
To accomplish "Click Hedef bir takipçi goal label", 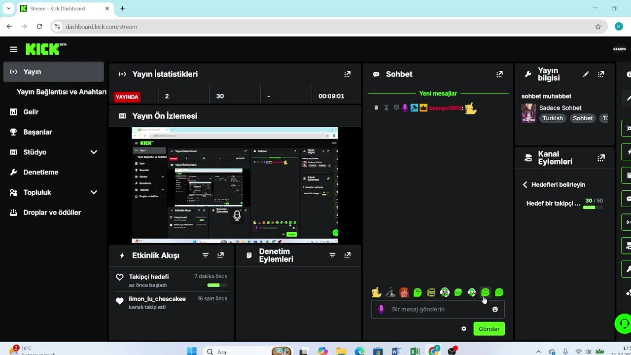I will pos(553,203).
